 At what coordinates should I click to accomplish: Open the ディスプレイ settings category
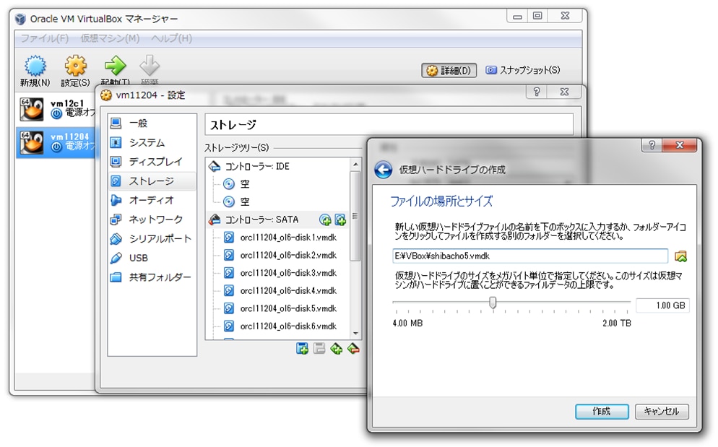coord(152,162)
